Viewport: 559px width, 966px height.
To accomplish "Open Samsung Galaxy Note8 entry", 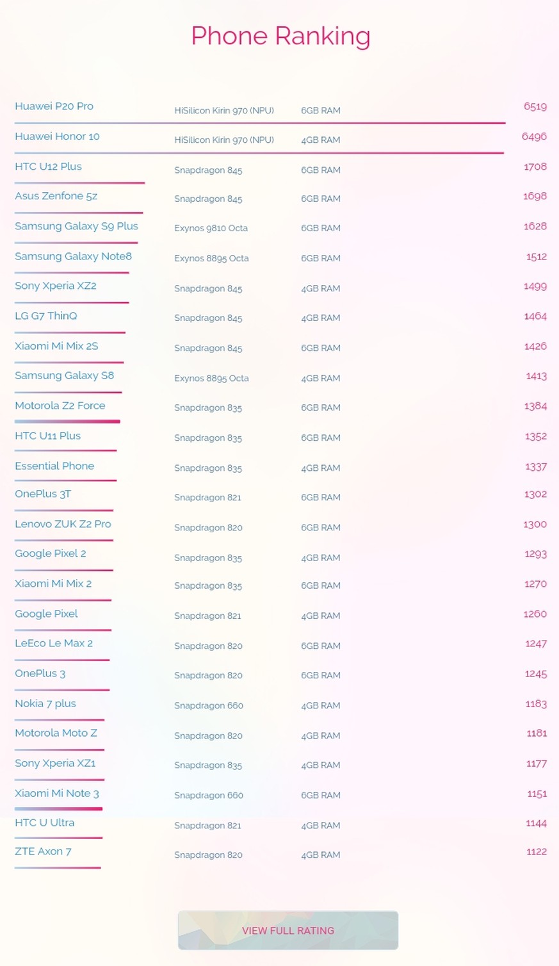I will (74, 256).
